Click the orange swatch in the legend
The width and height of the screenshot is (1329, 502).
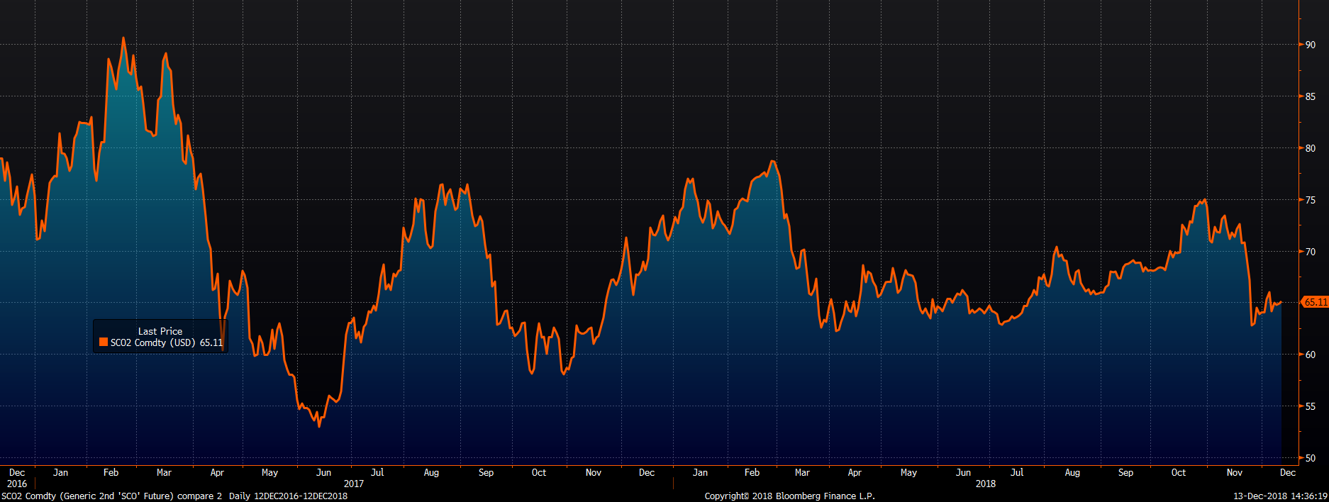(104, 342)
